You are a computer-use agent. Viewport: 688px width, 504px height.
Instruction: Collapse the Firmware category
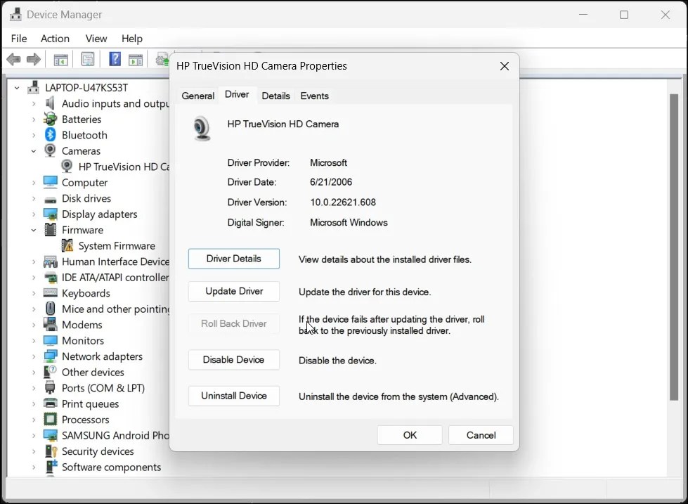point(33,230)
